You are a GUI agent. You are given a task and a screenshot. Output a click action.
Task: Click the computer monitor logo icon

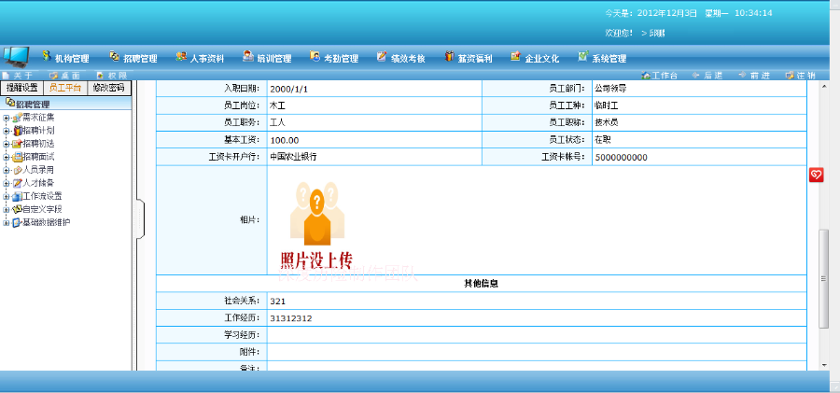pyautogui.click(x=16, y=56)
